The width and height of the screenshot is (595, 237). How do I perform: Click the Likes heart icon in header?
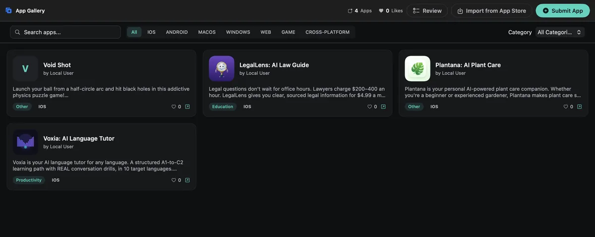click(x=381, y=10)
